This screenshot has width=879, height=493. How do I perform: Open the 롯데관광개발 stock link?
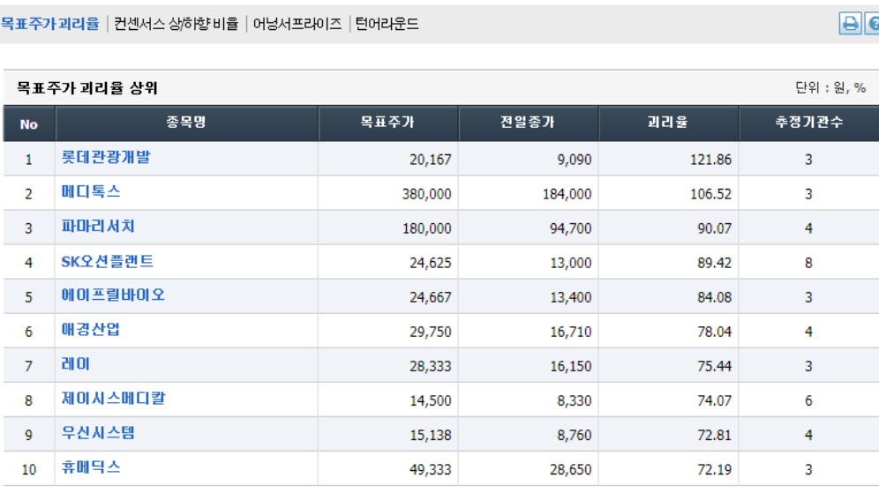click(x=106, y=157)
